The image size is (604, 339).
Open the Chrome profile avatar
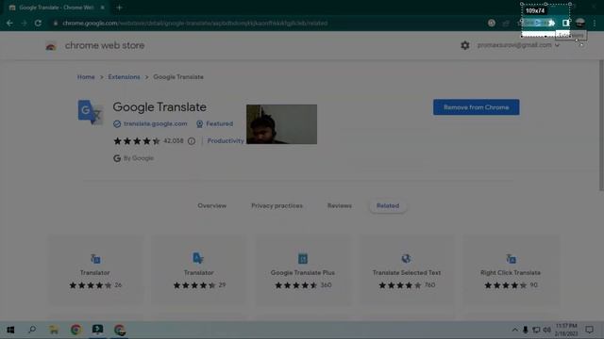tap(580, 23)
